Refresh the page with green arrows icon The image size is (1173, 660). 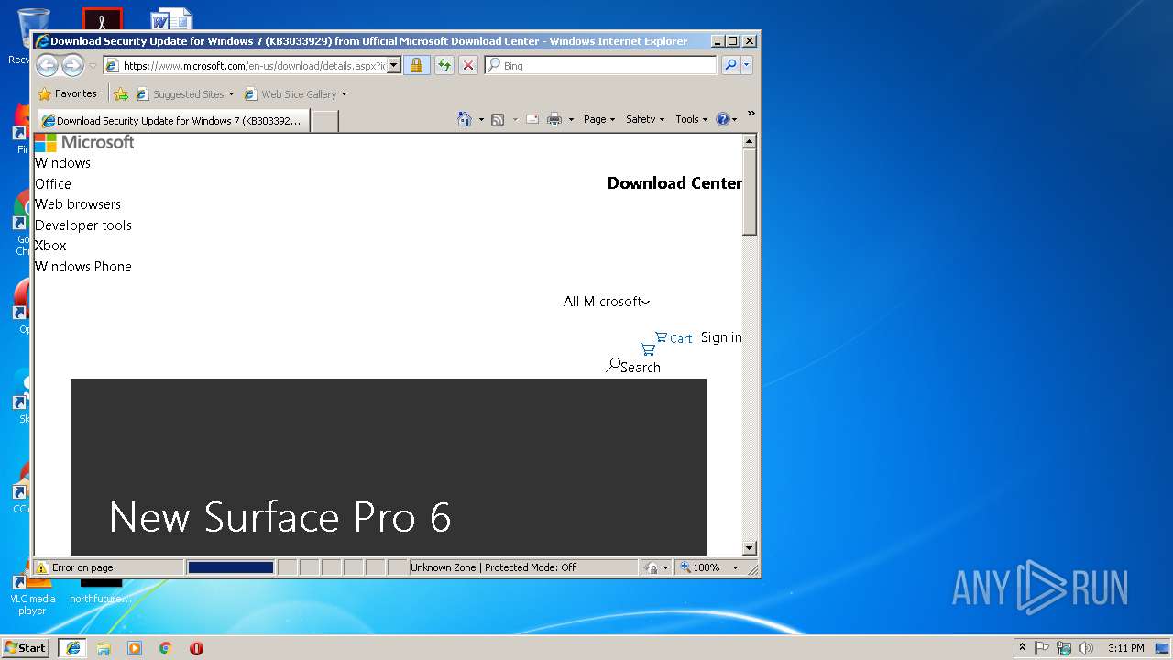pyautogui.click(x=444, y=66)
